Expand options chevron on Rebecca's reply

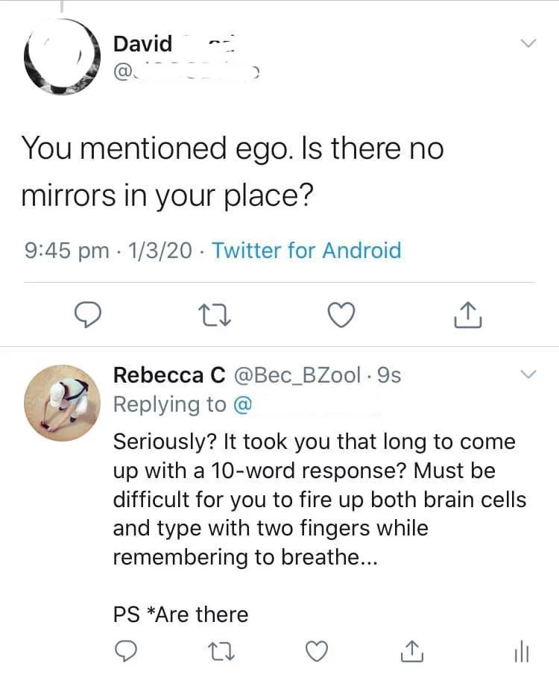click(x=528, y=374)
